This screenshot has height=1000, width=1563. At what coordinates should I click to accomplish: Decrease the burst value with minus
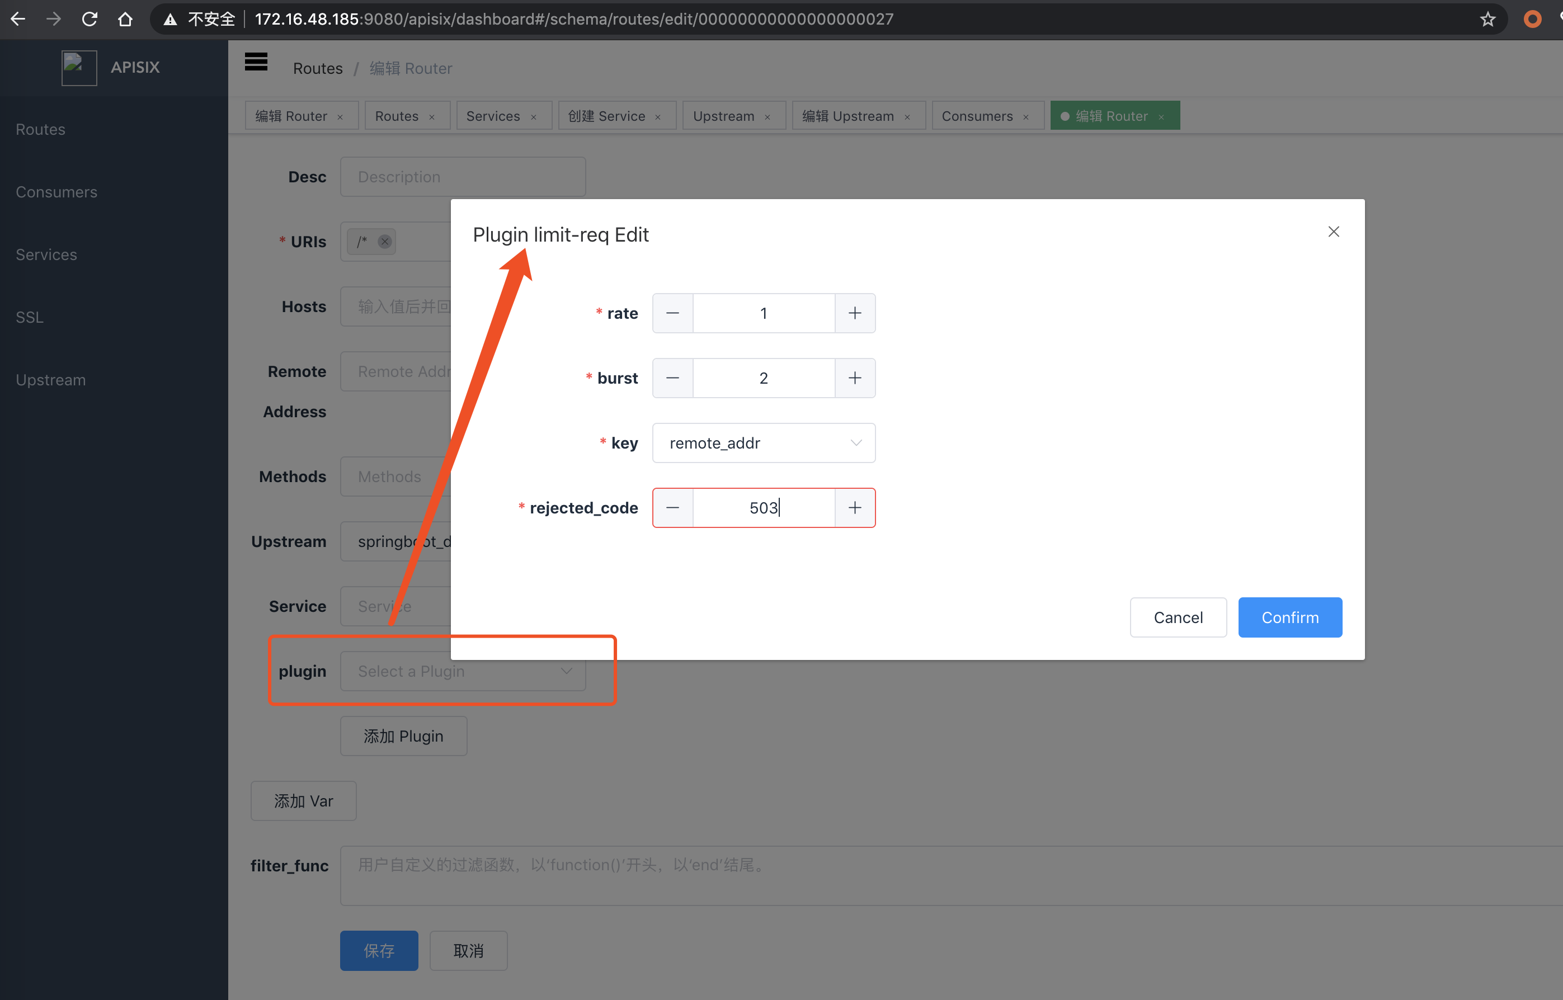pos(673,378)
